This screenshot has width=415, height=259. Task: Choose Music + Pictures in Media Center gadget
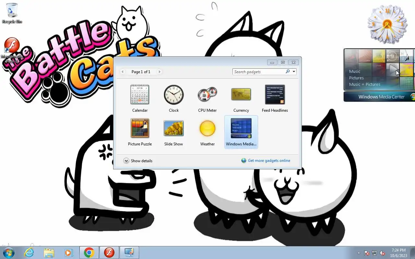tap(365, 84)
